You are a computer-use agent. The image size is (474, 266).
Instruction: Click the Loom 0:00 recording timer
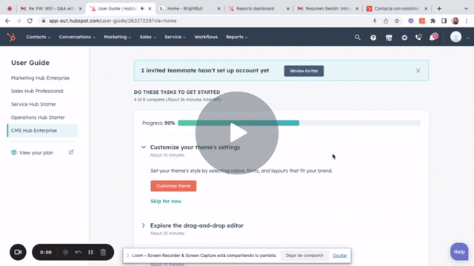pos(46,252)
